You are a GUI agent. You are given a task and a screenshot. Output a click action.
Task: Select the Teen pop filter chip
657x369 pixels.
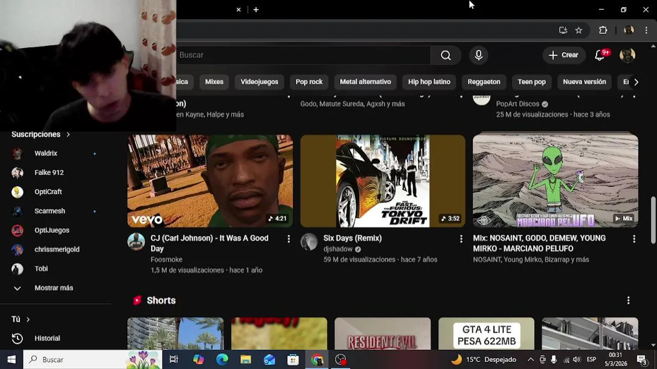point(531,82)
